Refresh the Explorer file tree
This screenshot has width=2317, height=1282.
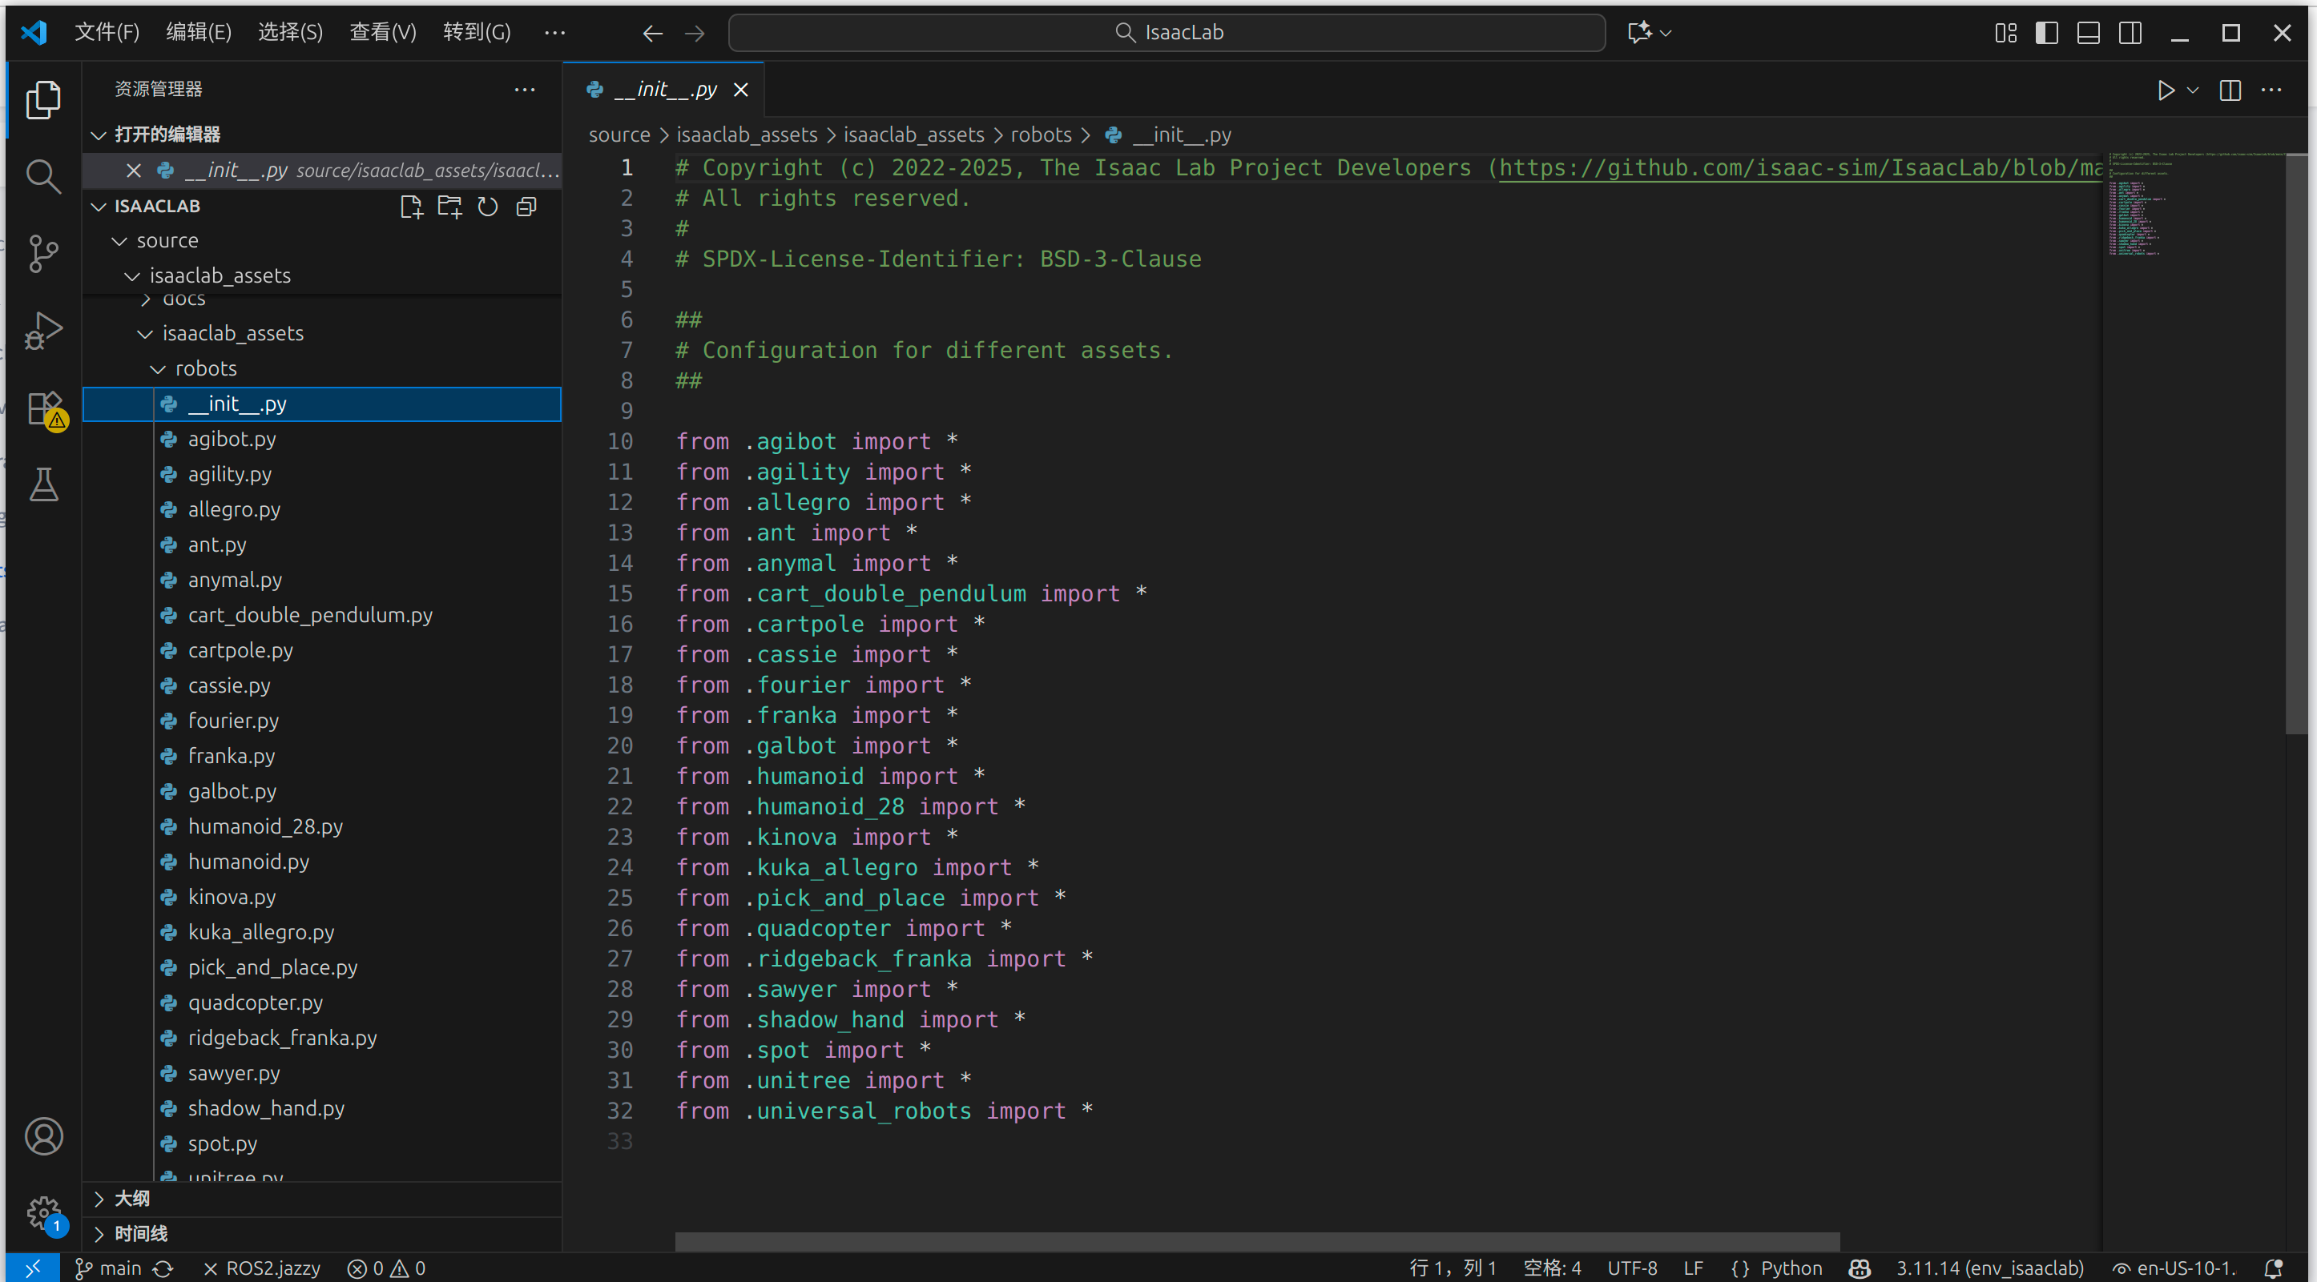point(487,207)
